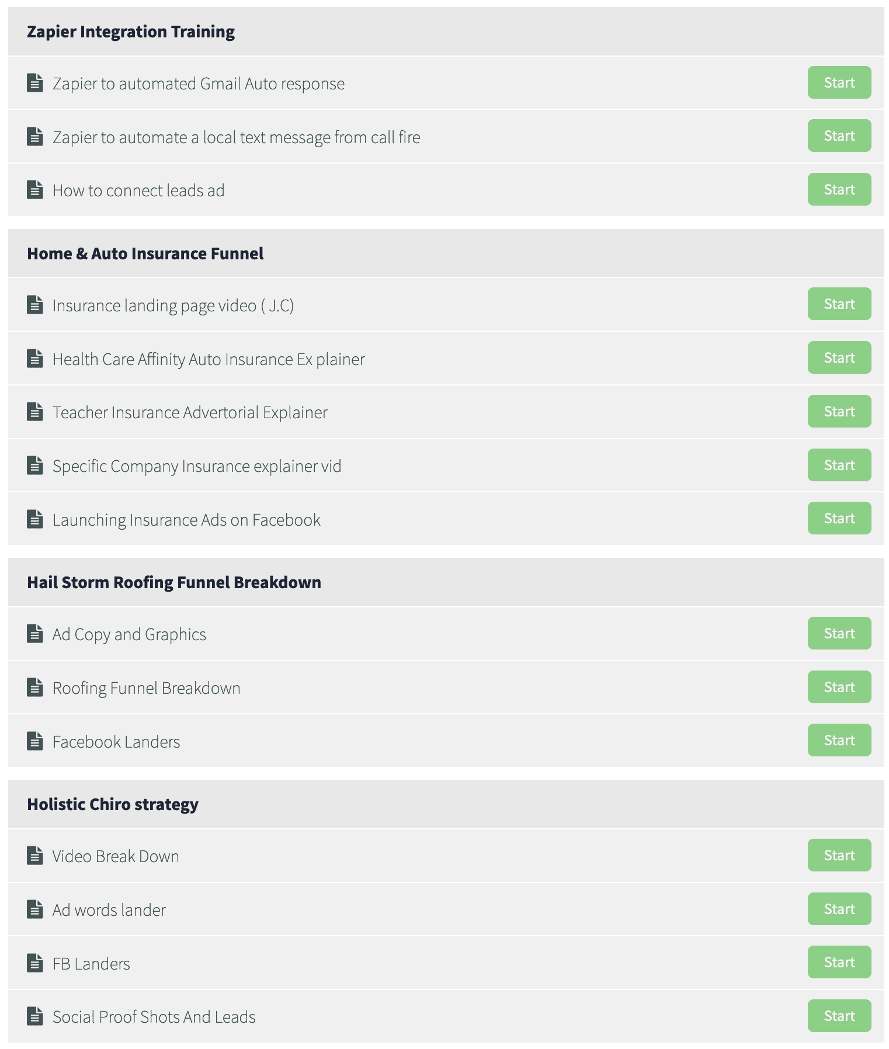The width and height of the screenshot is (889, 1049).
Task: Select Zapier Integration Training section header
Action: pos(446,32)
